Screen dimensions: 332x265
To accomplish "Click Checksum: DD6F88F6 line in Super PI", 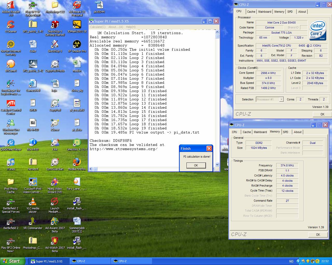I will [x=111, y=141].
